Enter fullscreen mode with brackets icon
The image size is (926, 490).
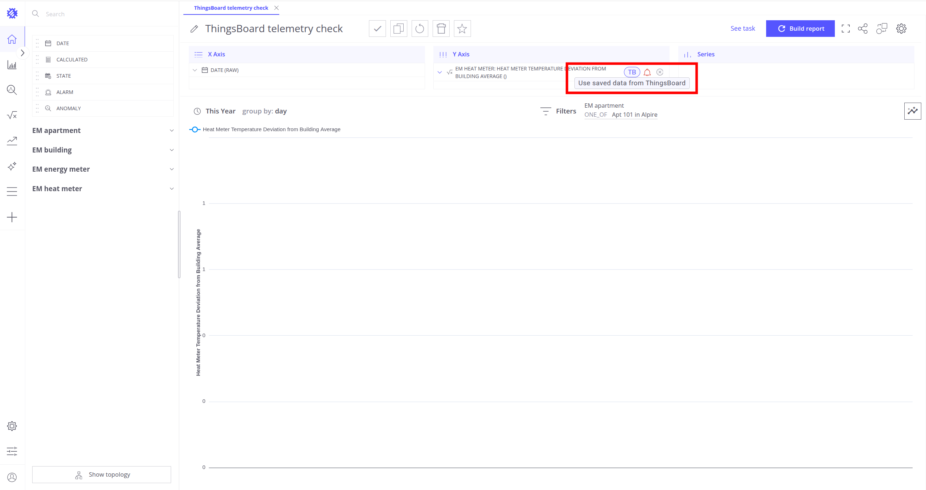point(846,29)
